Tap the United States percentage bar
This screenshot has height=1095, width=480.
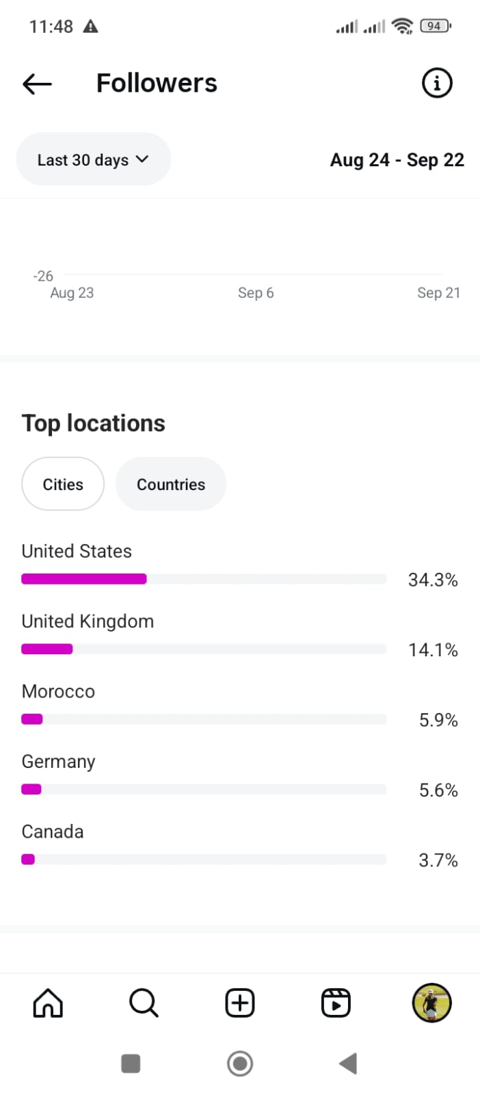[204, 579]
